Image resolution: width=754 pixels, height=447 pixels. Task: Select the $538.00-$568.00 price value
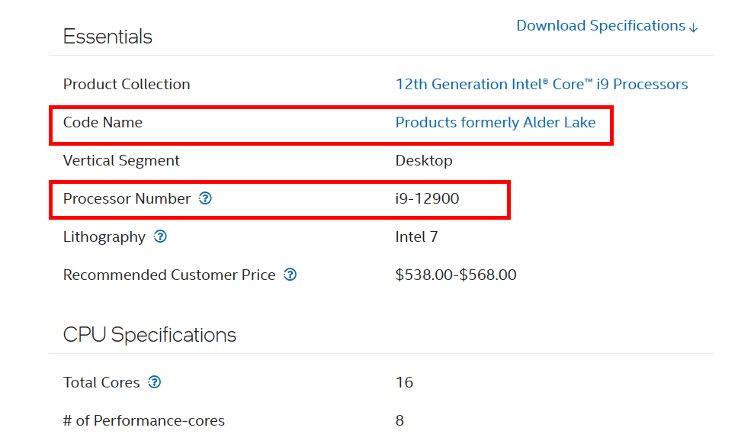point(456,275)
